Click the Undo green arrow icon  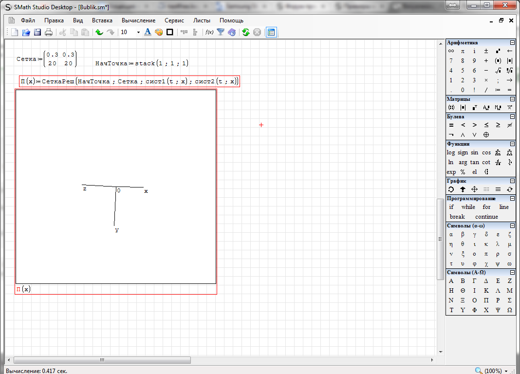click(x=99, y=32)
